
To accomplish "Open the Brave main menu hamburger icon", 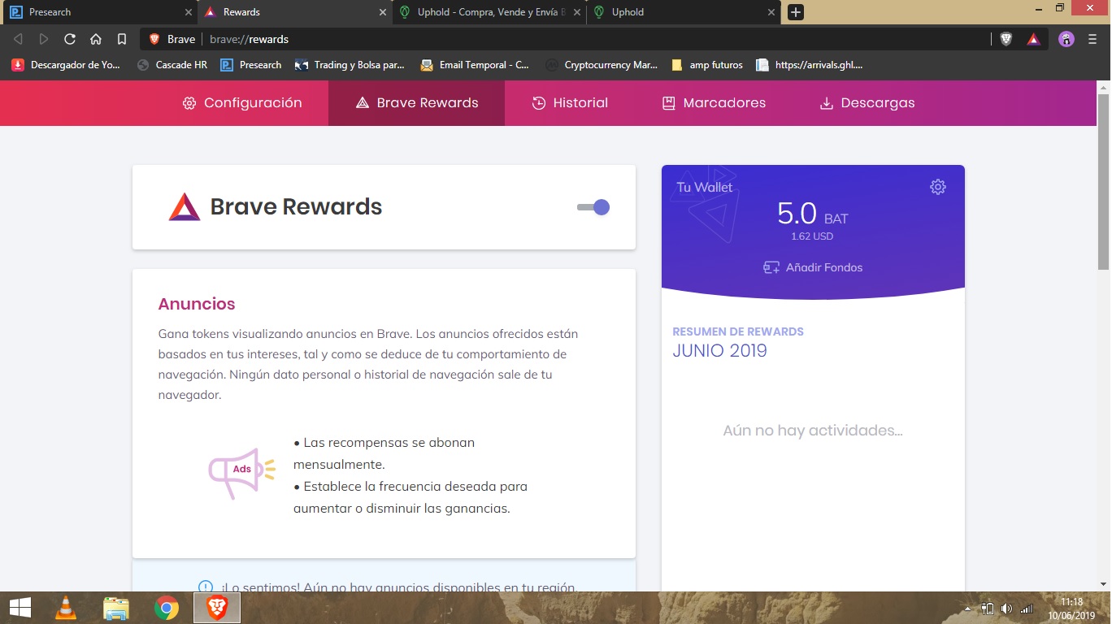I will (x=1092, y=39).
